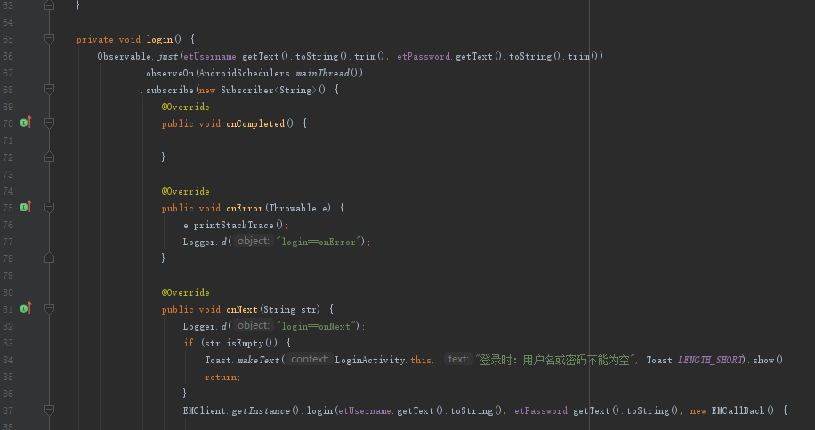Screen dimensions: 815x430
Task: Click the fold end marker at line 78
Action: tap(49, 258)
